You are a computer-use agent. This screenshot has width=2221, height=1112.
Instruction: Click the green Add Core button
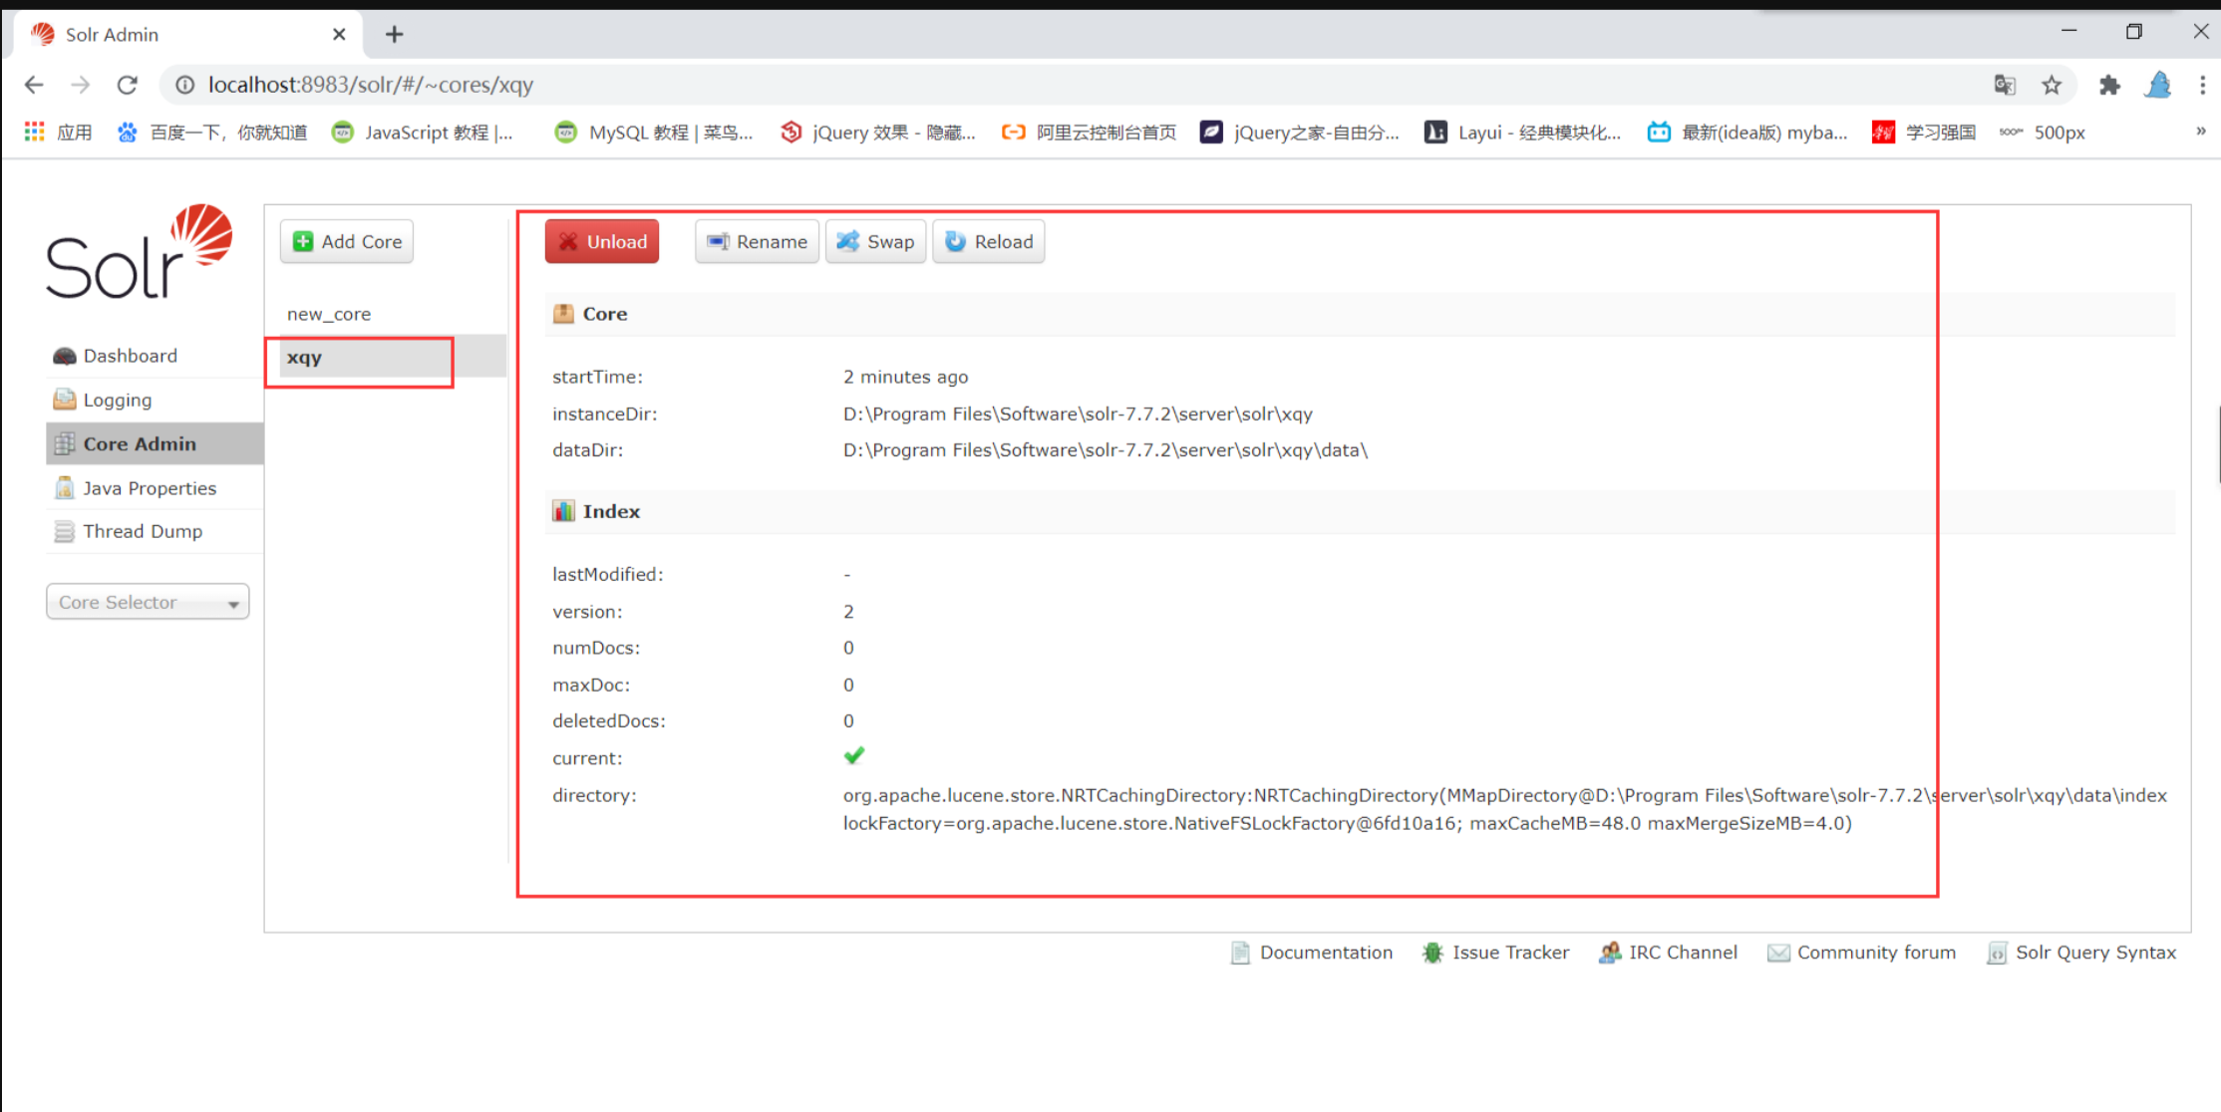[x=347, y=242]
